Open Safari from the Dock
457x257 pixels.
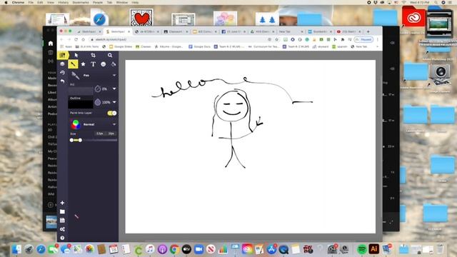41,249
